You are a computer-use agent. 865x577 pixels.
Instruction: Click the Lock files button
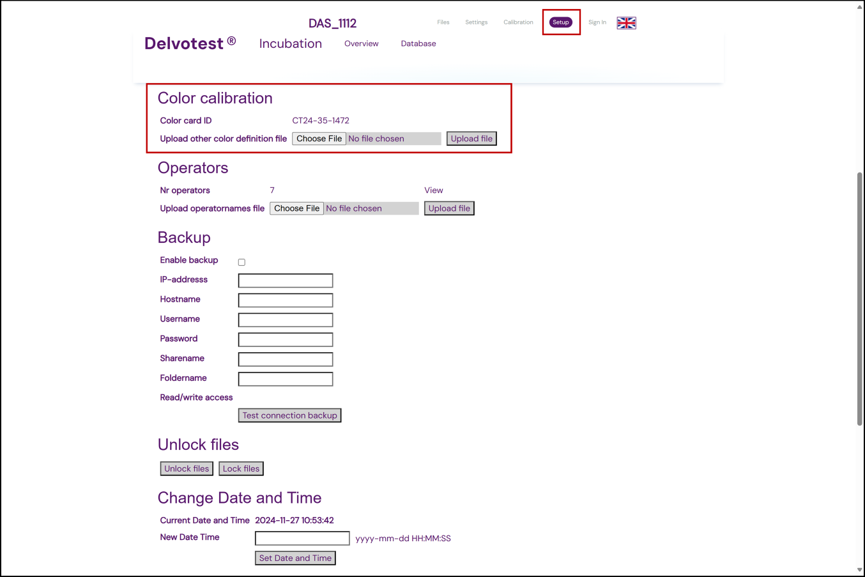(x=241, y=468)
